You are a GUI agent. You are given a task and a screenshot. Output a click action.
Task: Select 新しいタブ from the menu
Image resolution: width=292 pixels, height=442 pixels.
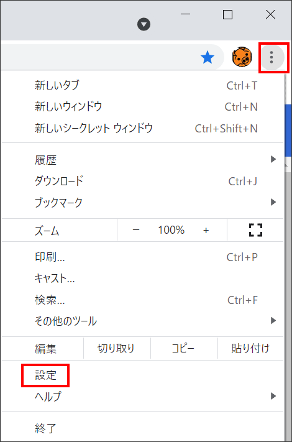(142, 85)
